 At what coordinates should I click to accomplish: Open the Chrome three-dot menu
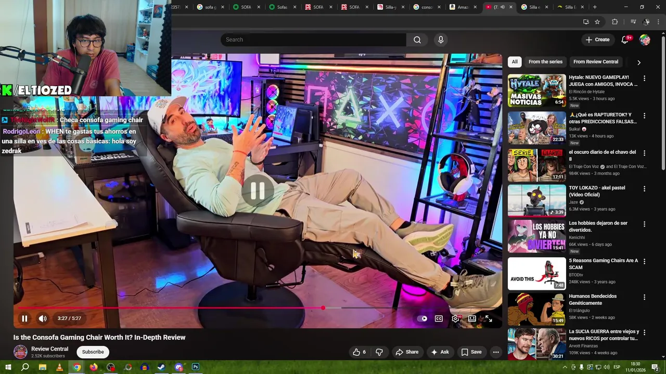pyautogui.click(x=659, y=22)
